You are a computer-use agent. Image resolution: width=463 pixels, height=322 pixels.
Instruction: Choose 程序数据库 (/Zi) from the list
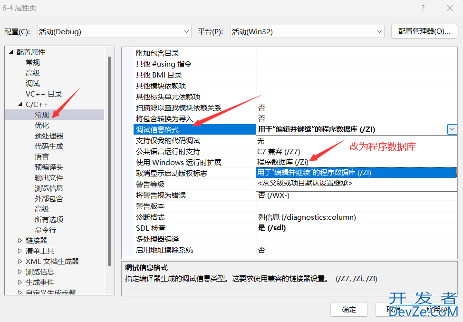click(x=283, y=162)
